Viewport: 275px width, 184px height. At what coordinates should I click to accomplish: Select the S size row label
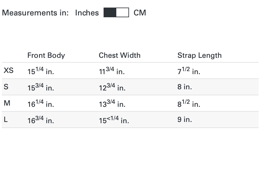[5, 87]
